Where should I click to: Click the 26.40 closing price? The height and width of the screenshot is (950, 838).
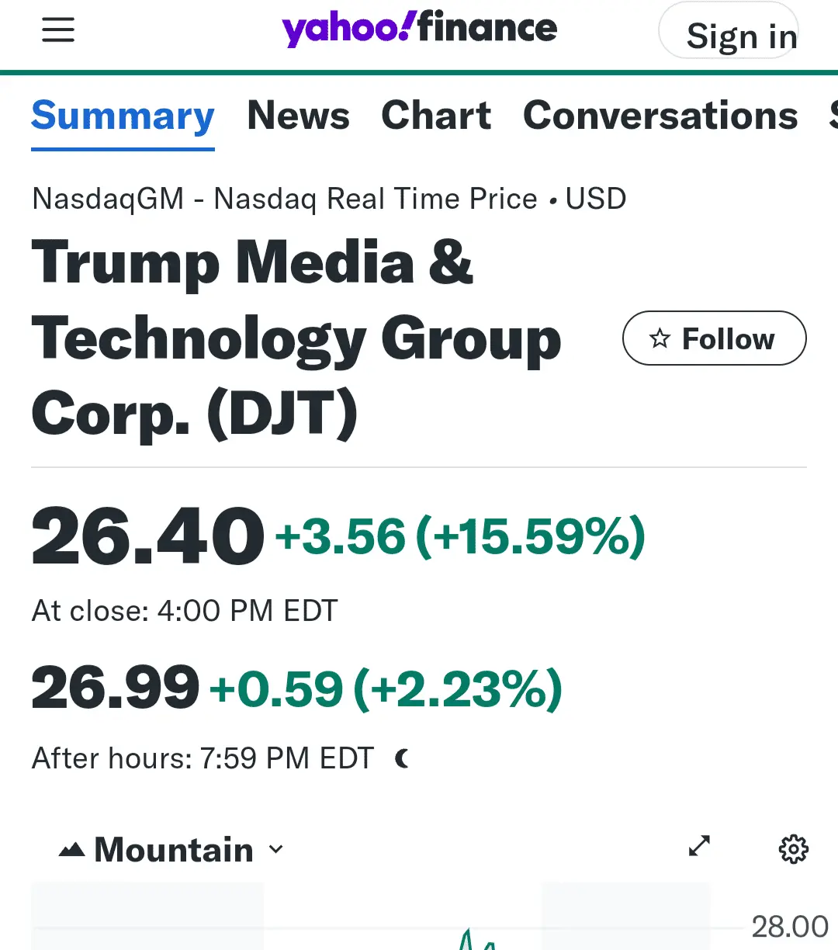(x=147, y=536)
